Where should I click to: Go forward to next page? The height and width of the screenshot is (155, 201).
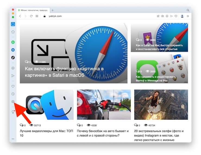coord(26,16)
